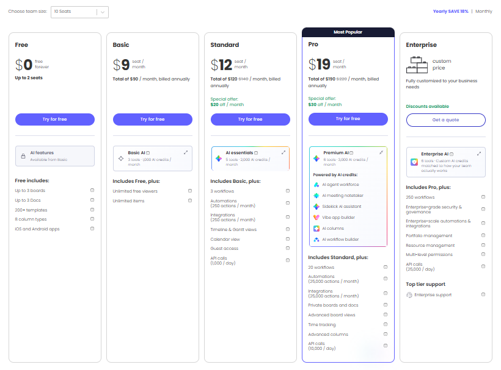Click the Enterprise building blocks icon
501x370 pixels.
417,65
